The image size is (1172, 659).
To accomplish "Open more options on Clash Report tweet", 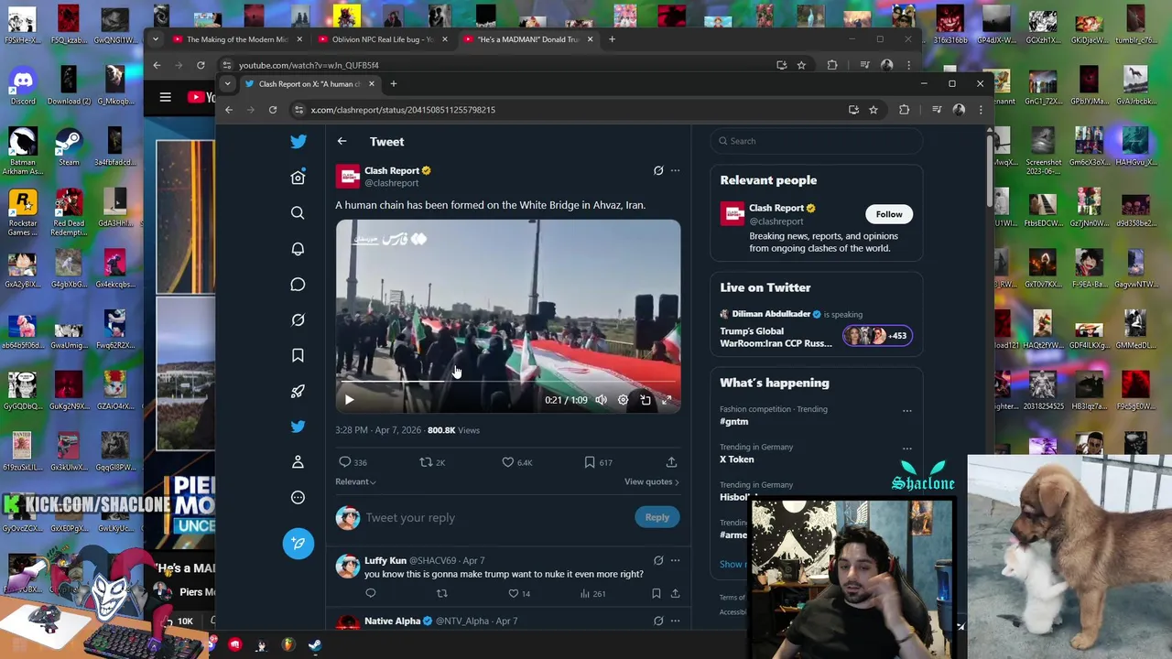I will pos(675,170).
